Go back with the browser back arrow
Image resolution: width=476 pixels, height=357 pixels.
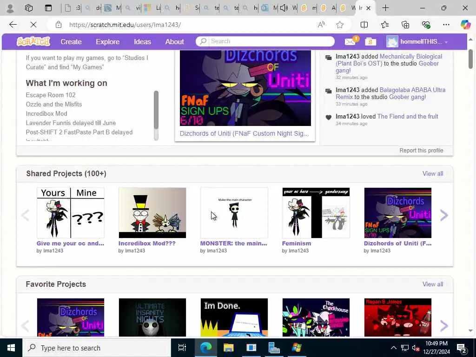pyautogui.click(x=13, y=25)
